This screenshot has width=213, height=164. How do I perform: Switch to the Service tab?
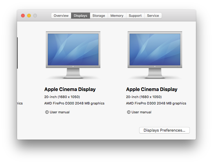[153, 16]
